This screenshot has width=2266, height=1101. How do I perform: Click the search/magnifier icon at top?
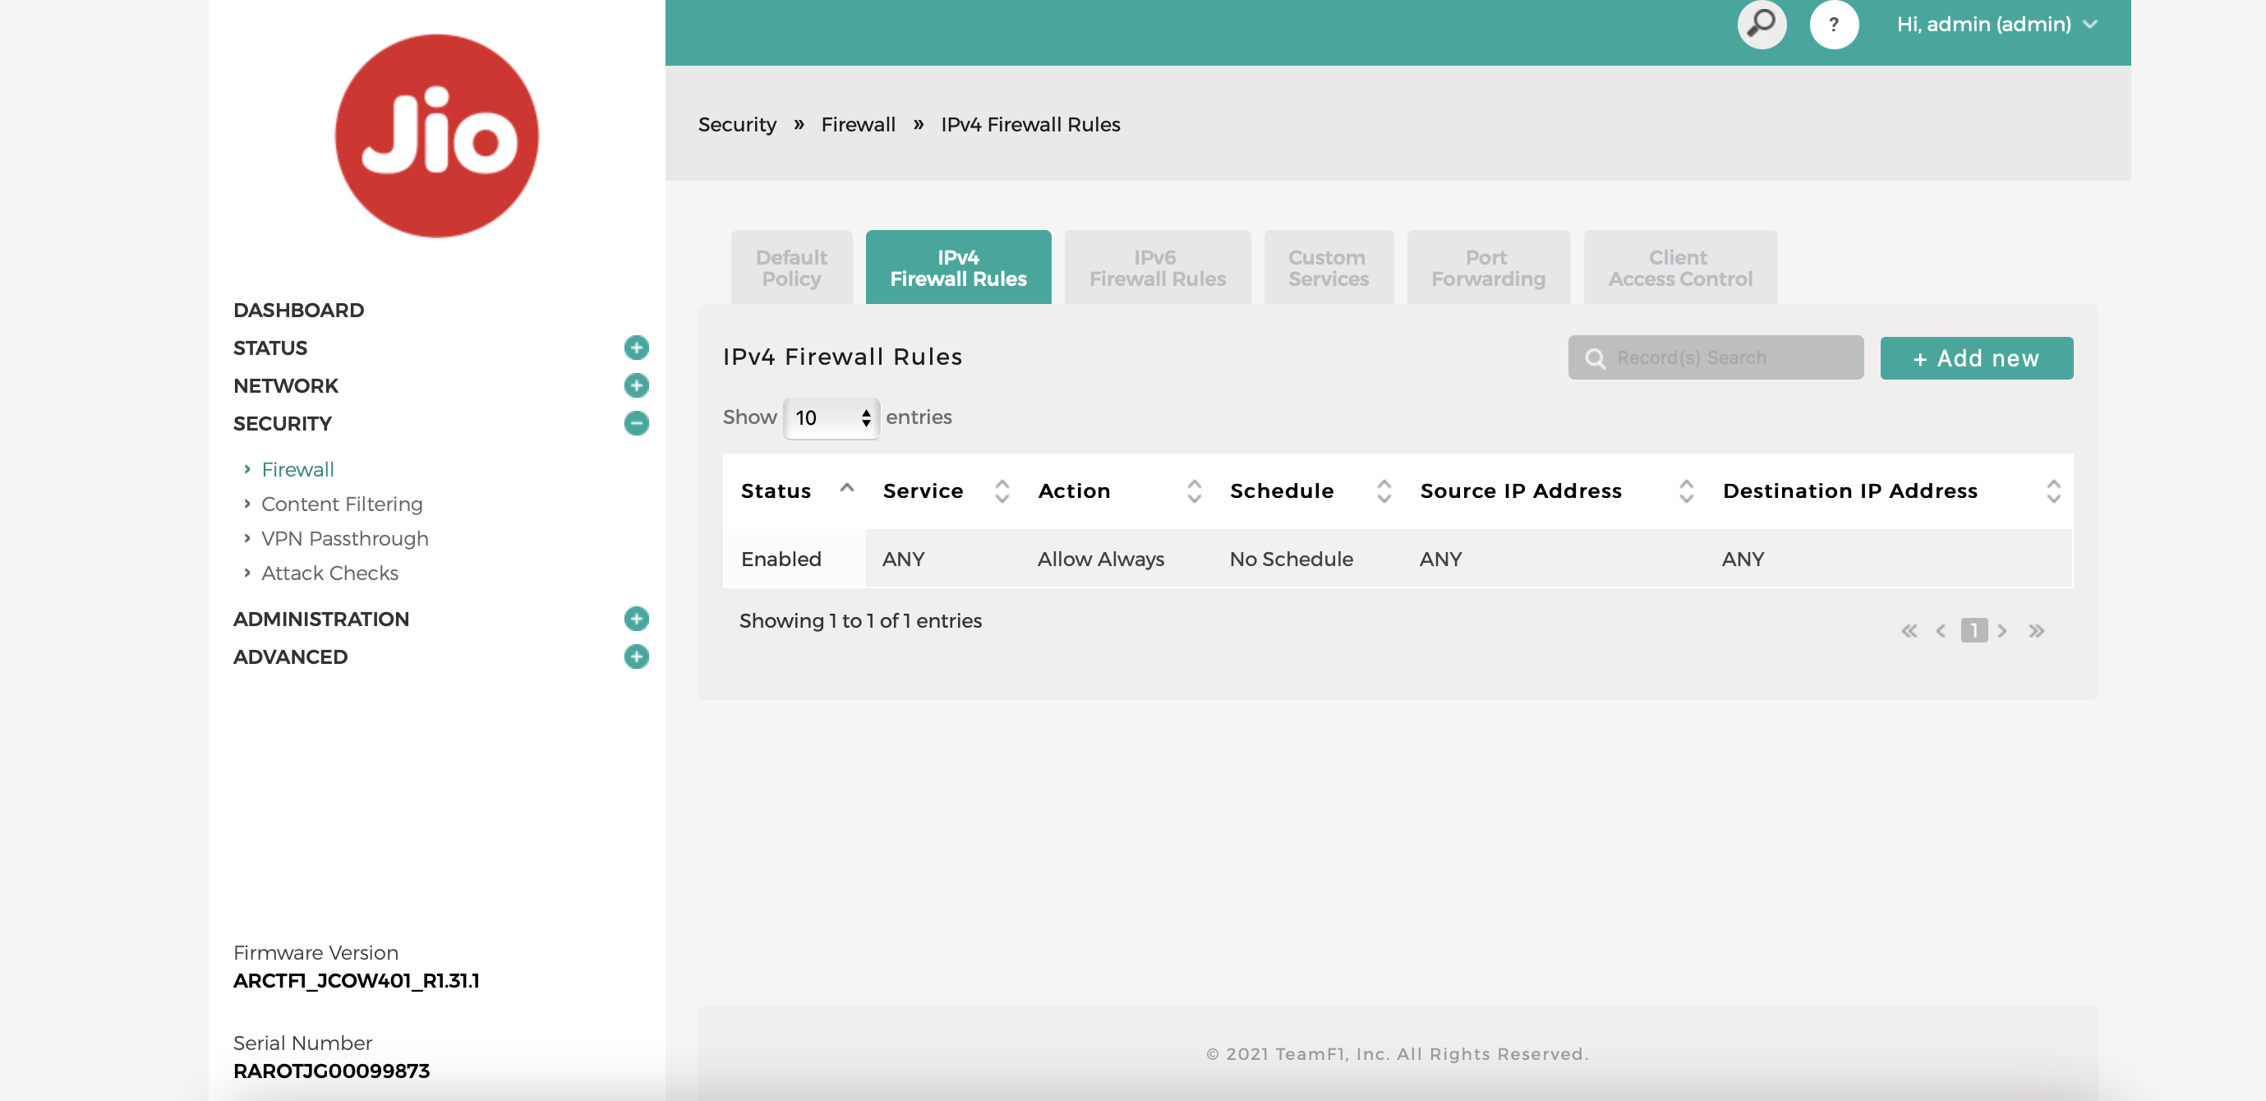1762,23
